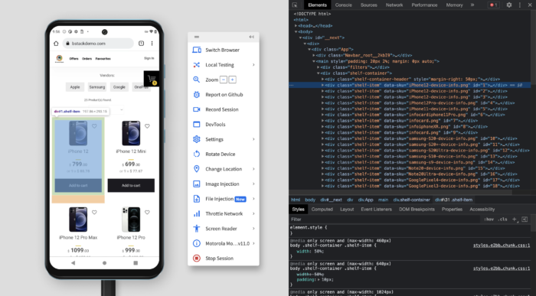Show more DevTools tabs chevron
536x296 pixels.
click(472, 5)
